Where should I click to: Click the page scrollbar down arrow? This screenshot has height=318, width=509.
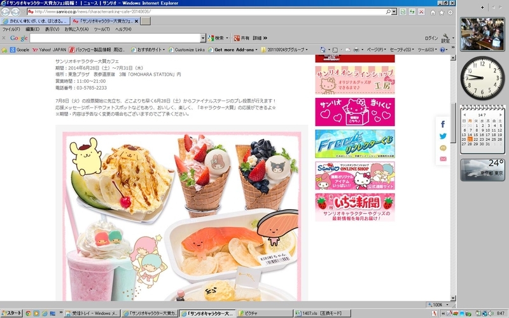453,298
